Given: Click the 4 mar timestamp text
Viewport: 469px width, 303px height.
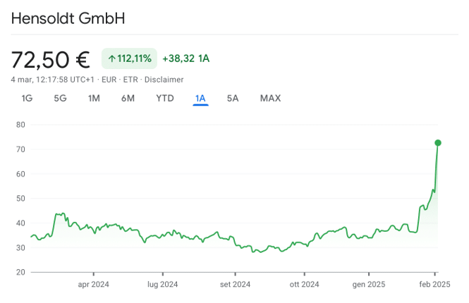Looking at the screenshot, I should click(x=52, y=80).
